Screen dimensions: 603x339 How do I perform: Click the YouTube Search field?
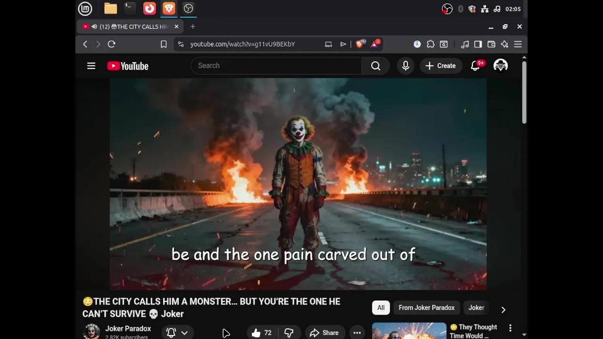pyautogui.click(x=276, y=66)
